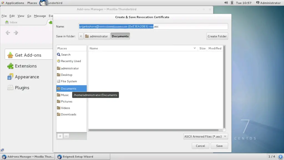Click the bottom-left status icon in Thunderbird
284x160 pixels.
click(x=2, y=150)
